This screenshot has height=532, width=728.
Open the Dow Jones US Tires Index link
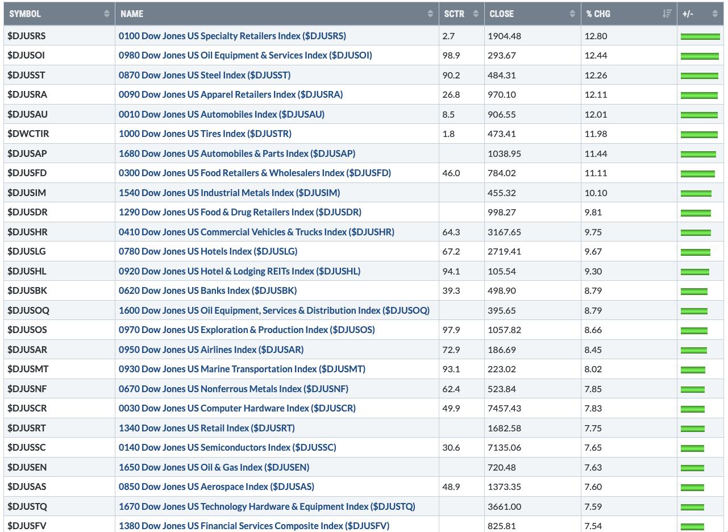coord(205,134)
